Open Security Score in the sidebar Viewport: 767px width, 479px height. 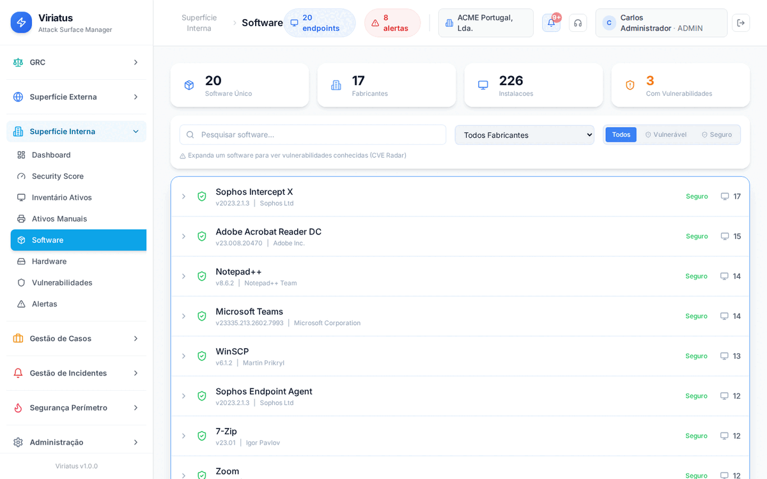coord(58,176)
